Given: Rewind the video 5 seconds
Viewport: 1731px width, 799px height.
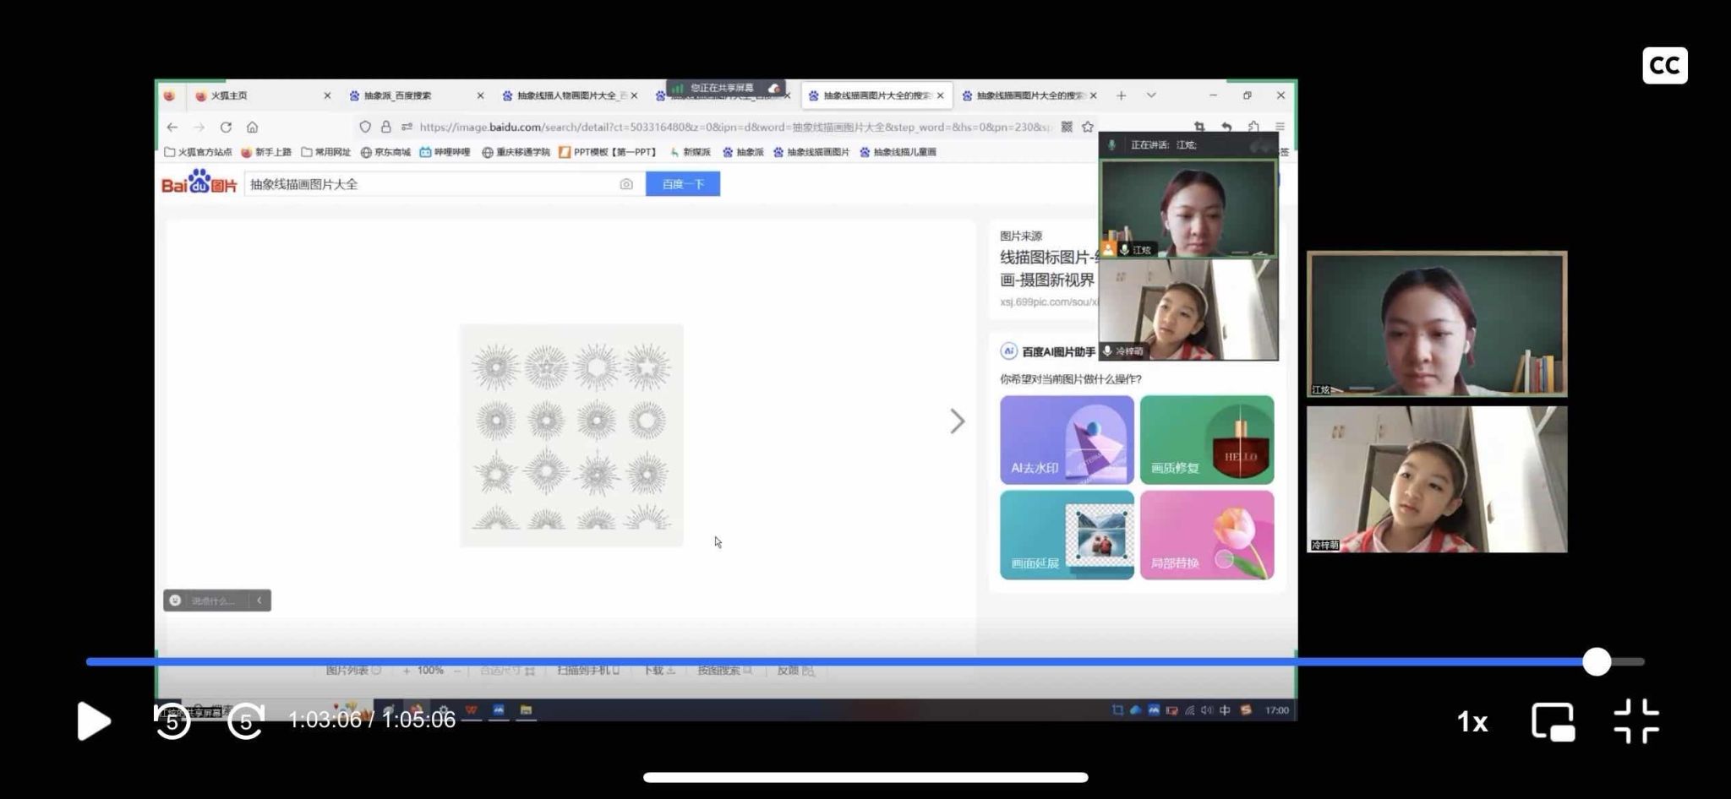Looking at the screenshot, I should coord(172,721).
